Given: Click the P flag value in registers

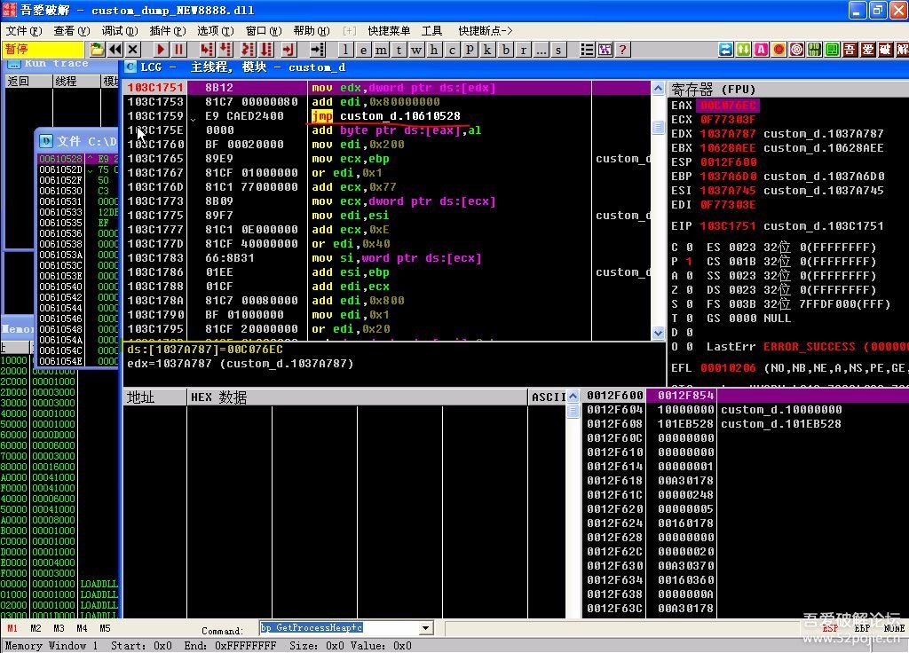Looking at the screenshot, I should [x=689, y=262].
